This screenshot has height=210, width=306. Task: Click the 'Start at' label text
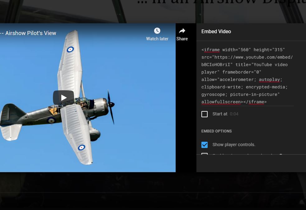[x=220, y=114]
